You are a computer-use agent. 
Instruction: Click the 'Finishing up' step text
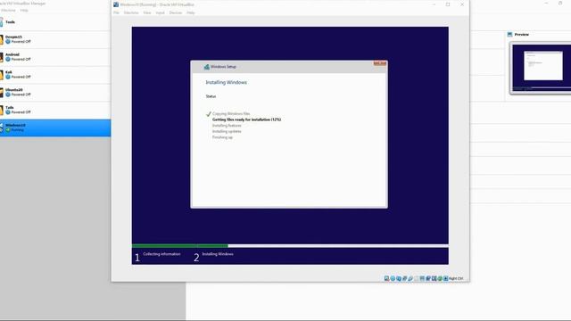(222, 137)
